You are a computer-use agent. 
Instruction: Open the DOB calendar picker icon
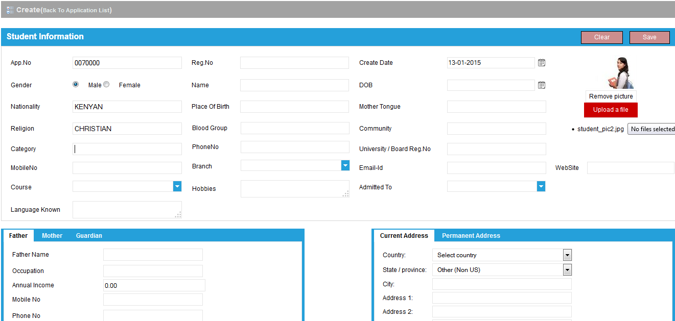[x=542, y=85]
